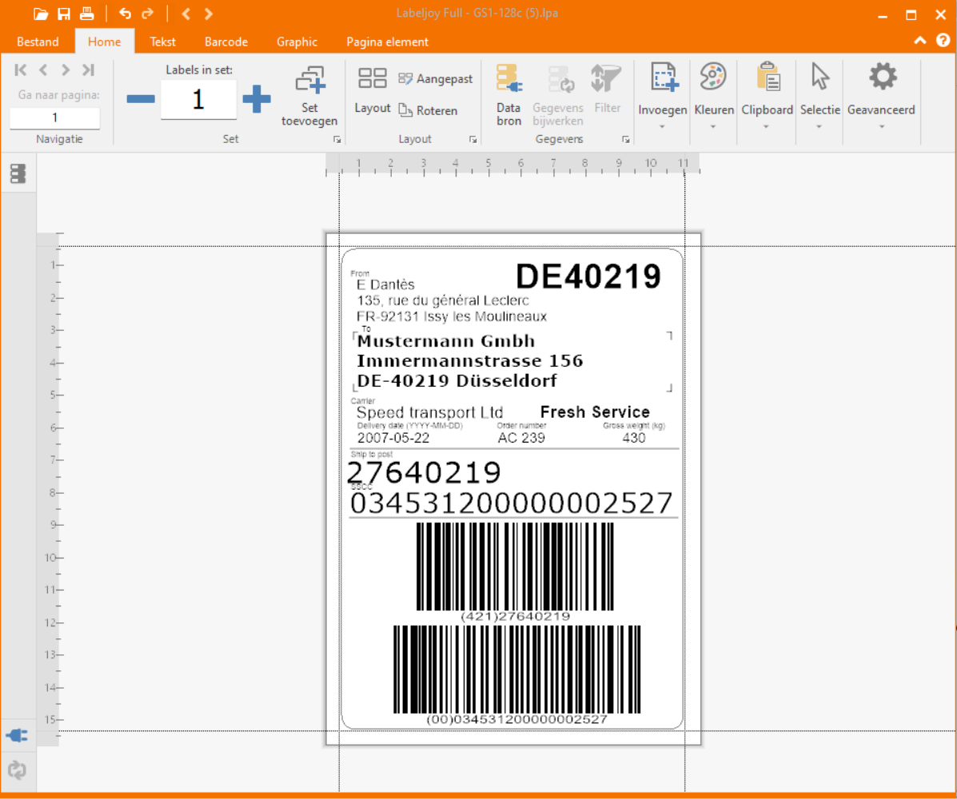
Task: Open Layout group dialog launcher
Action: coord(473,140)
